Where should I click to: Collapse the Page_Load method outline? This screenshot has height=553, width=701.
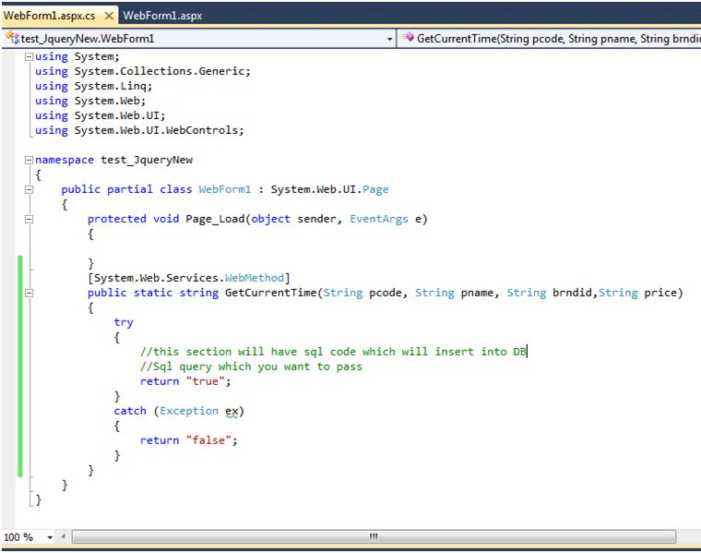(29, 219)
